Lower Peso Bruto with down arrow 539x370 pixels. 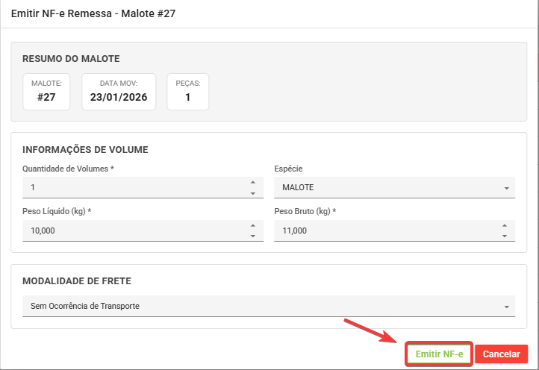[505, 236]
